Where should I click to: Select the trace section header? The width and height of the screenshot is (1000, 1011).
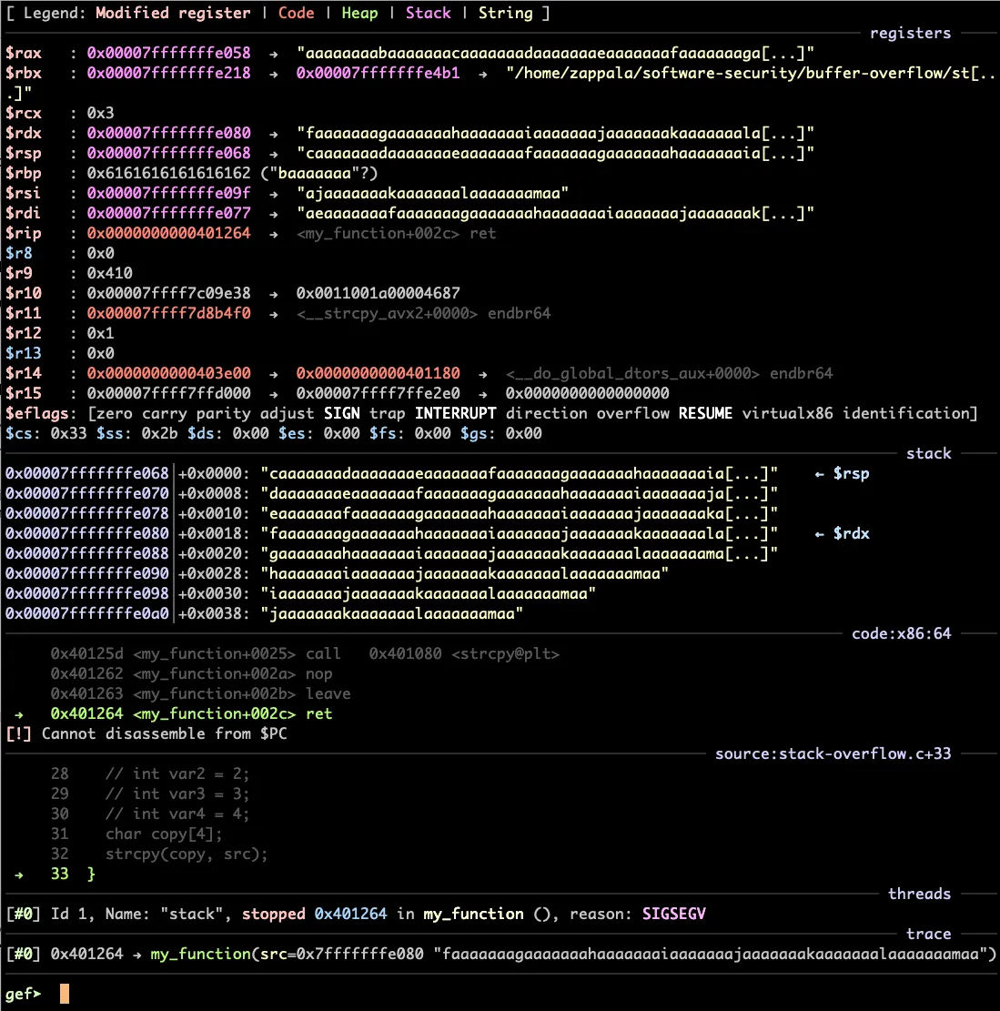[x=929, y=934]
